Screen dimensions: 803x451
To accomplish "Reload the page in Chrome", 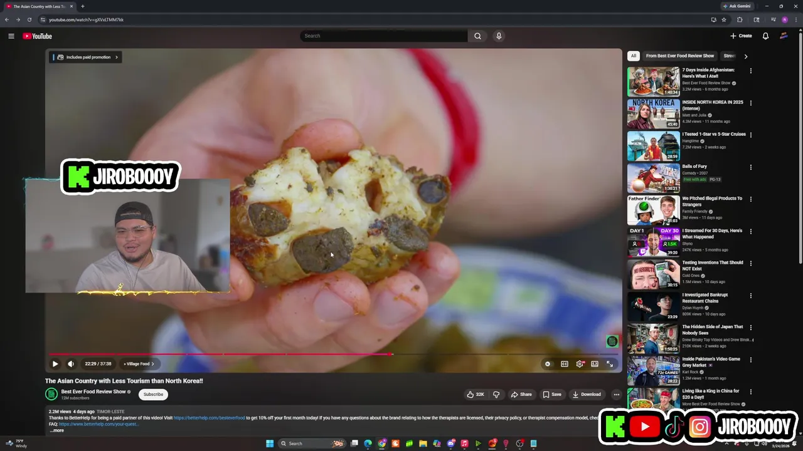I will (29, 19).
